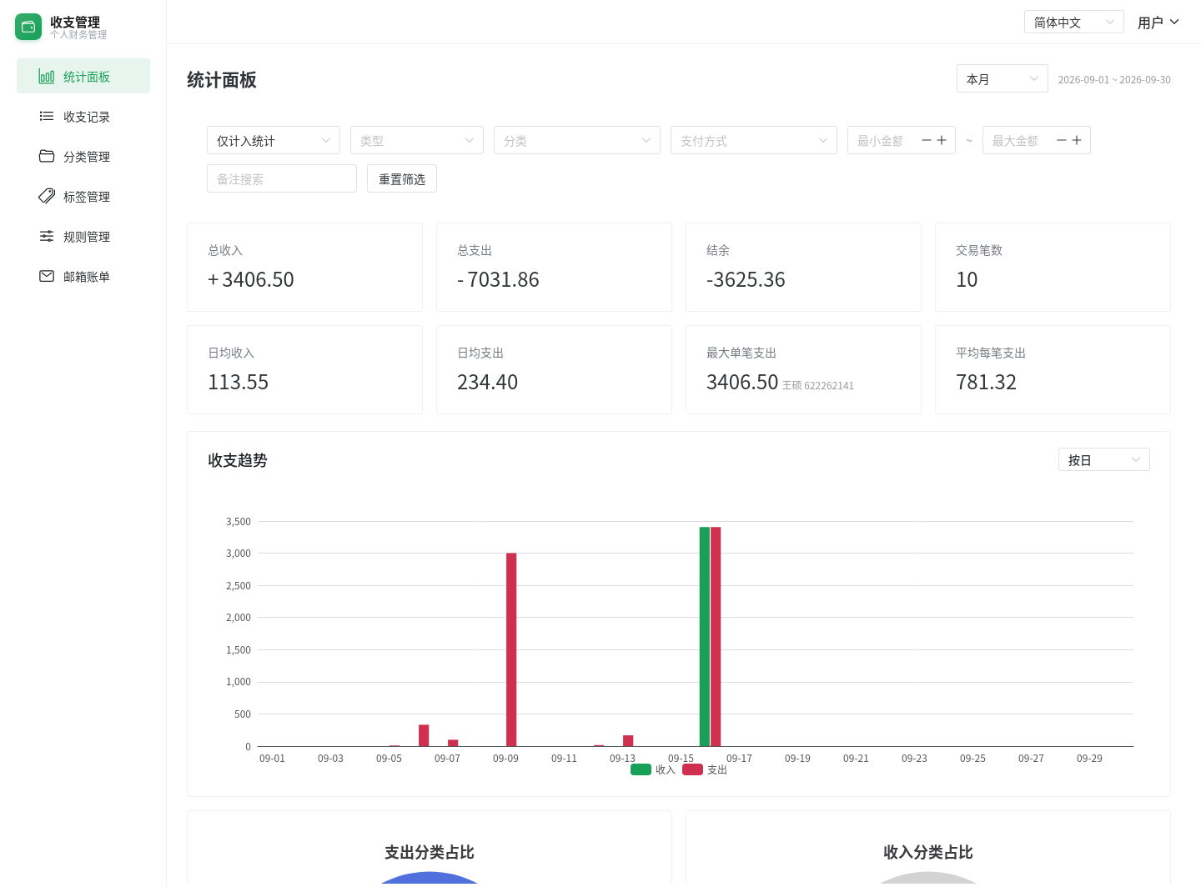Change the 按日 trend granularity dropdown
The image size is (1201, 887).
pyautogui.click(x=1104, y=459)
